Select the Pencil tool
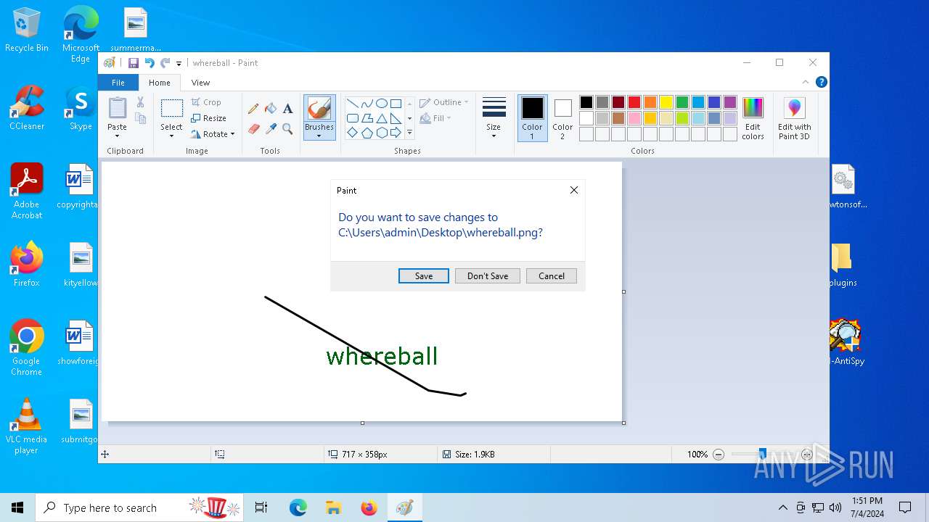929x522 pixels. pyautogui.click(x=253, y=109)
